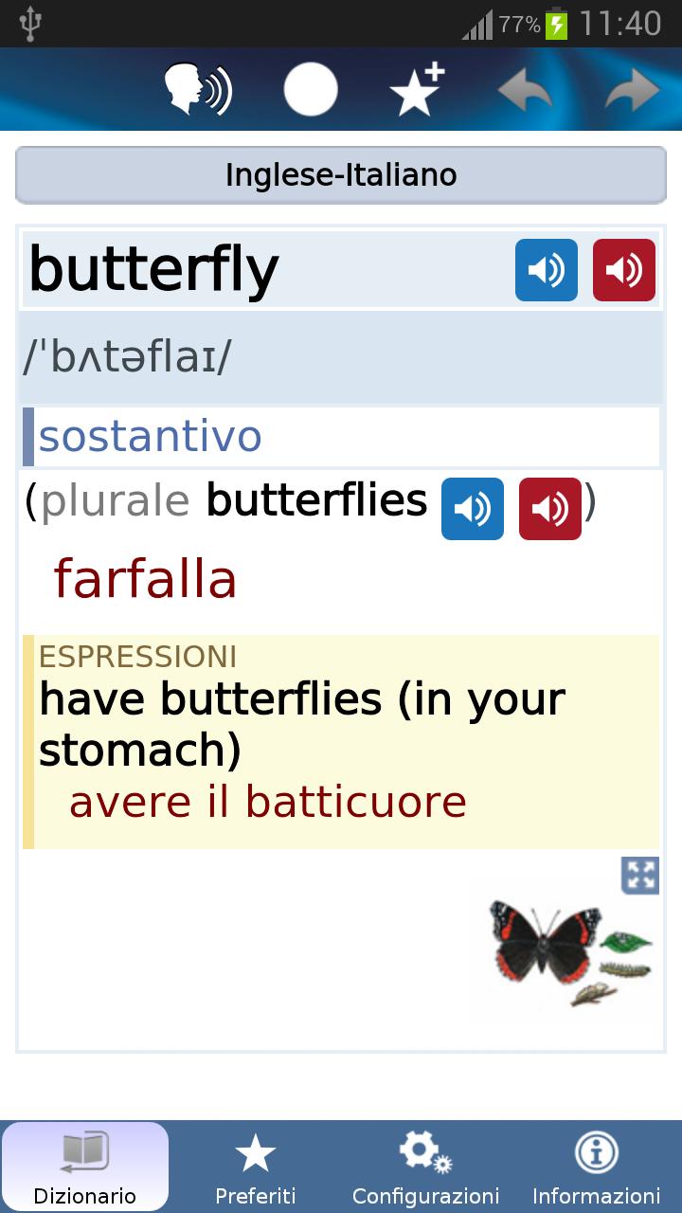Screen dimensions: 682x1213
Task: Play blue speaker pronunciation for butterflies
Action: click(x=473, y=509)
